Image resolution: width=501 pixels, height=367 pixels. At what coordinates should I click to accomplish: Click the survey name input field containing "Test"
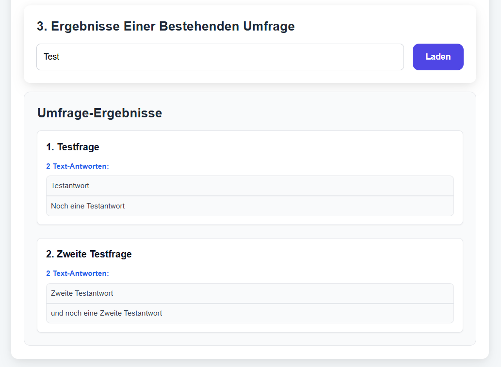pos(220,57)
